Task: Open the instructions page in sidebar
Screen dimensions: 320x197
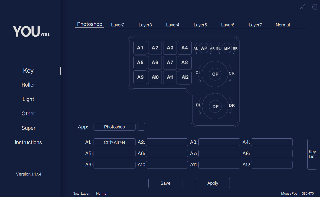Action: (28, 142)
